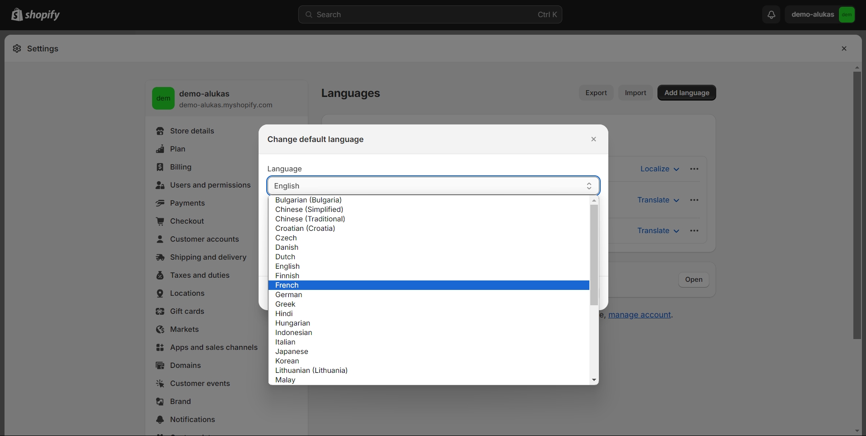Click the Shipping and delivery truck icon
The image size is (866, 436).
tap(160, 257)
